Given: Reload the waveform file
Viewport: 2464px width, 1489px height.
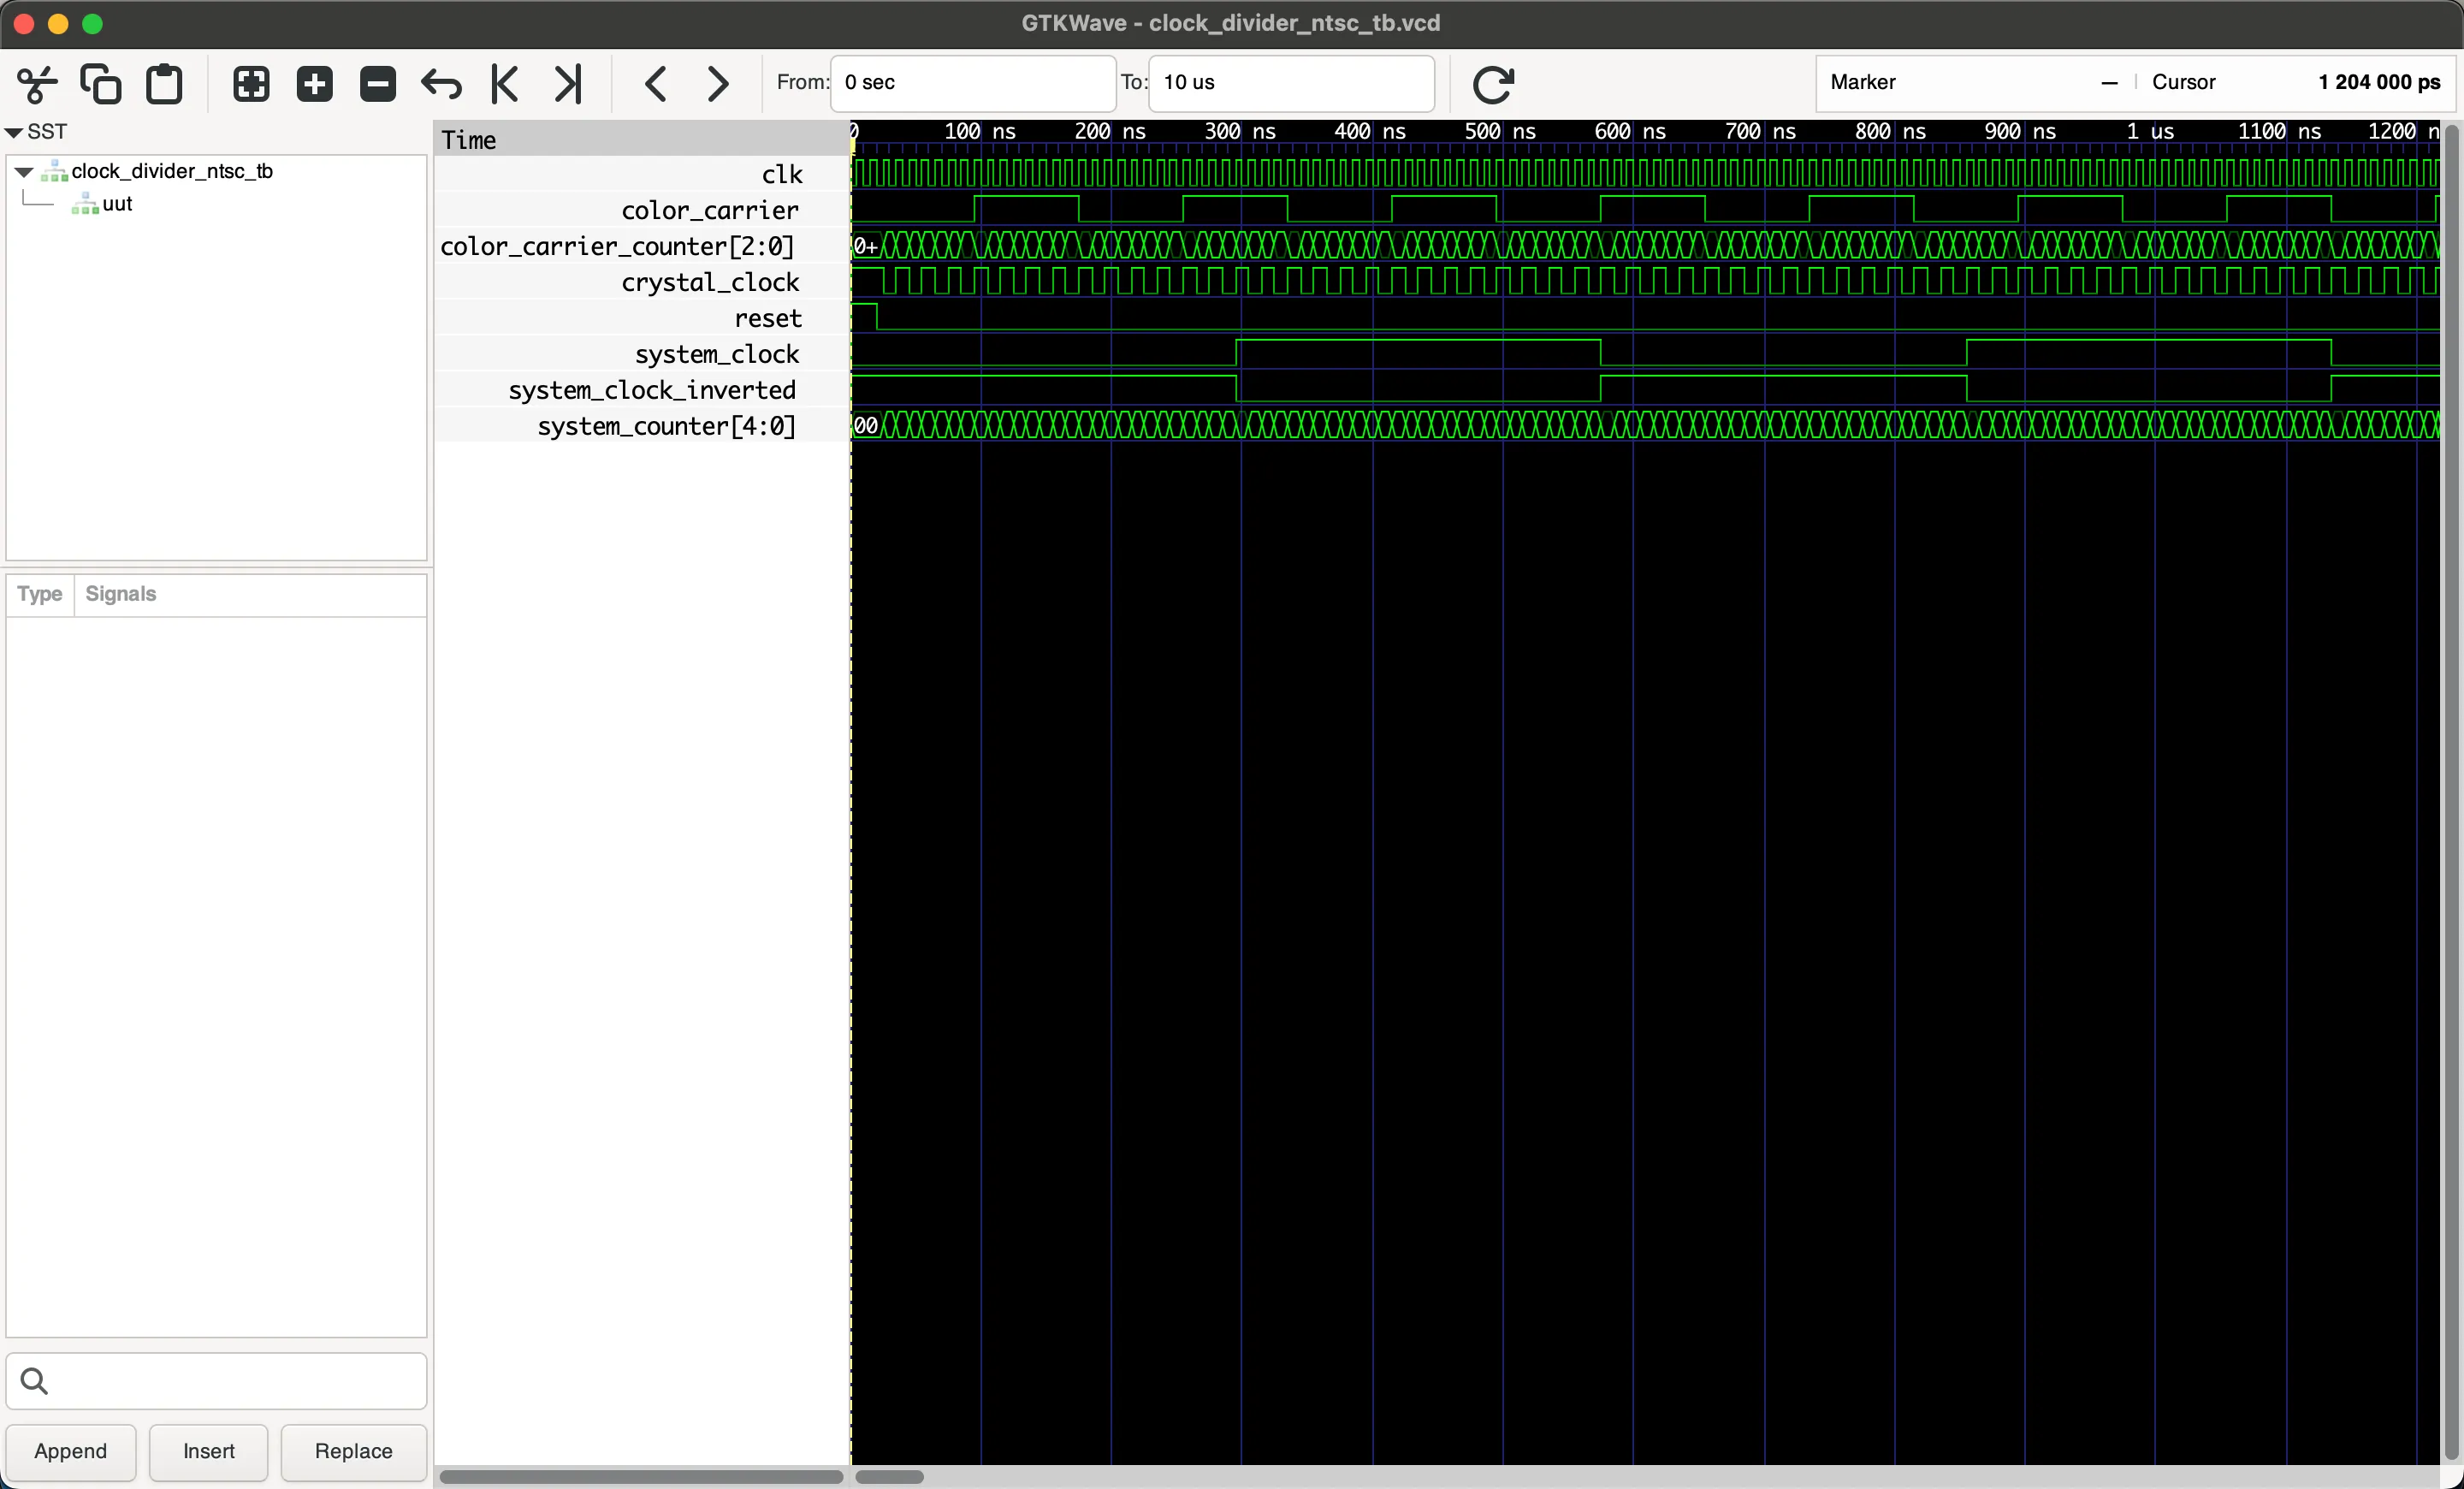Looking at the screenshot, I should (1493, 84).
